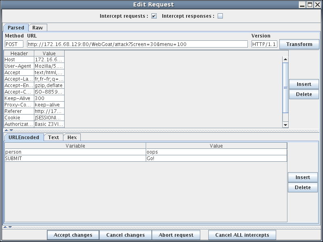Insert a new header row
The height and width of the screenshot is (242, 323).
point(304,84)
